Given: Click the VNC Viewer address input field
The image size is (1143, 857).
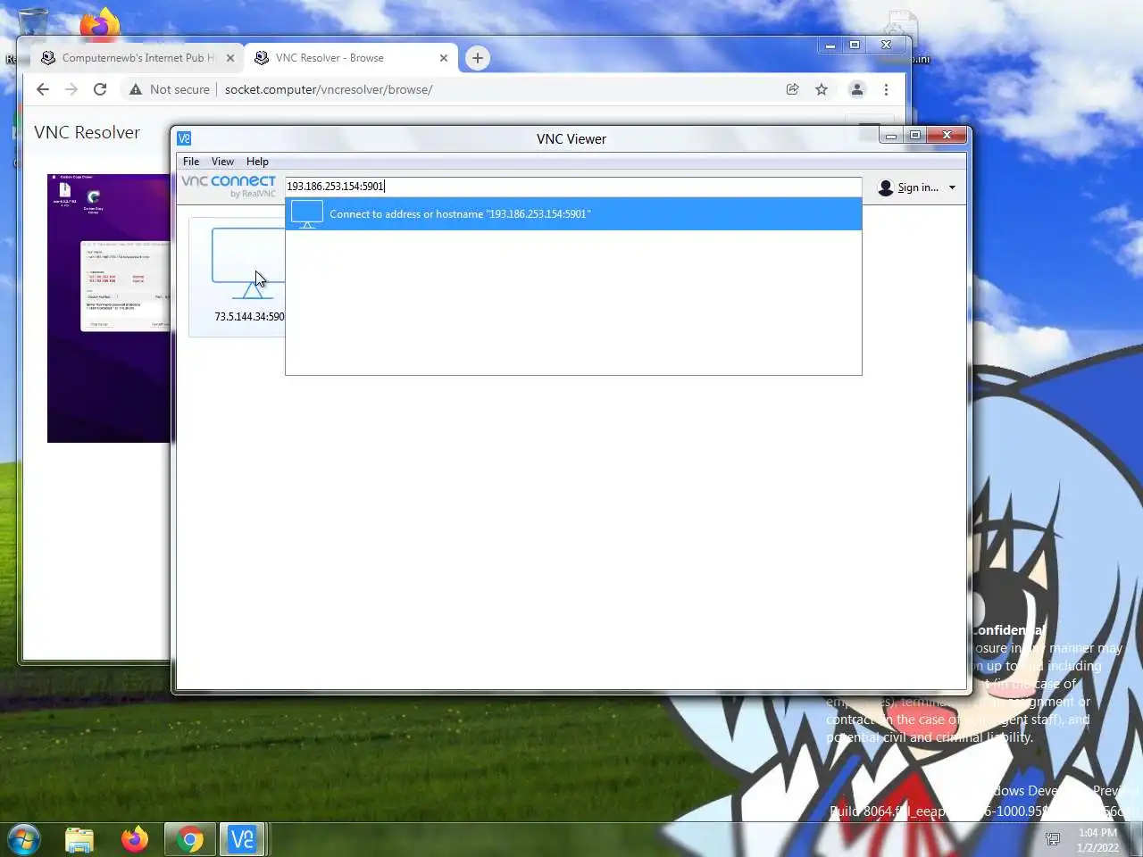Looking at the screenshot, I should tap(573, 187).
